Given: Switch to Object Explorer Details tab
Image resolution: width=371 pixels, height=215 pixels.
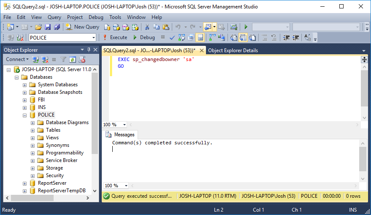Looking at the screenshot, I should (x=233, y=50).
